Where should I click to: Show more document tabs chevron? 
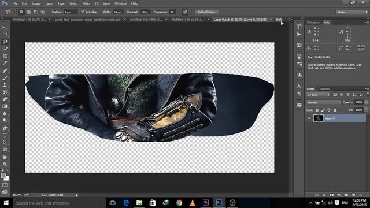tap(290, 20)
